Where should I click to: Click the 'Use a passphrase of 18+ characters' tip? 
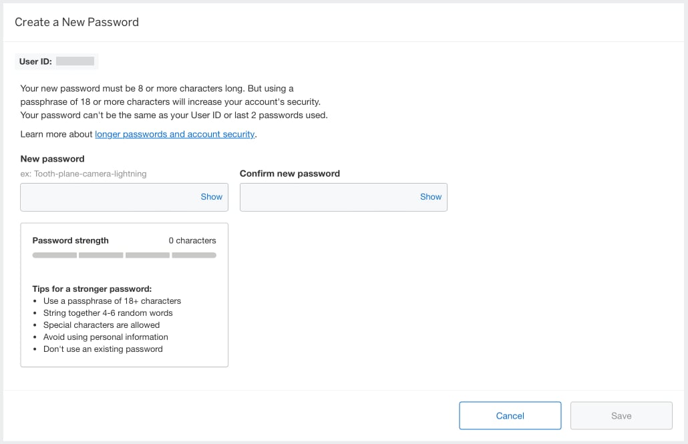(112, 301)
